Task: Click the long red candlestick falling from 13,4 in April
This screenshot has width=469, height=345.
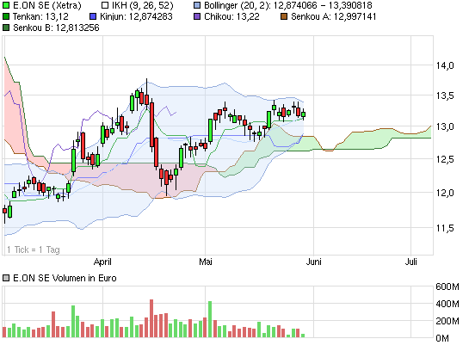Action: pyautogui.click(x=151, y=125)
